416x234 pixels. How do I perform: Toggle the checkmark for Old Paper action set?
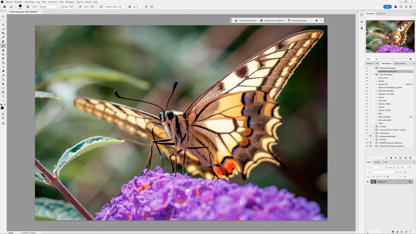click(367, 140)
